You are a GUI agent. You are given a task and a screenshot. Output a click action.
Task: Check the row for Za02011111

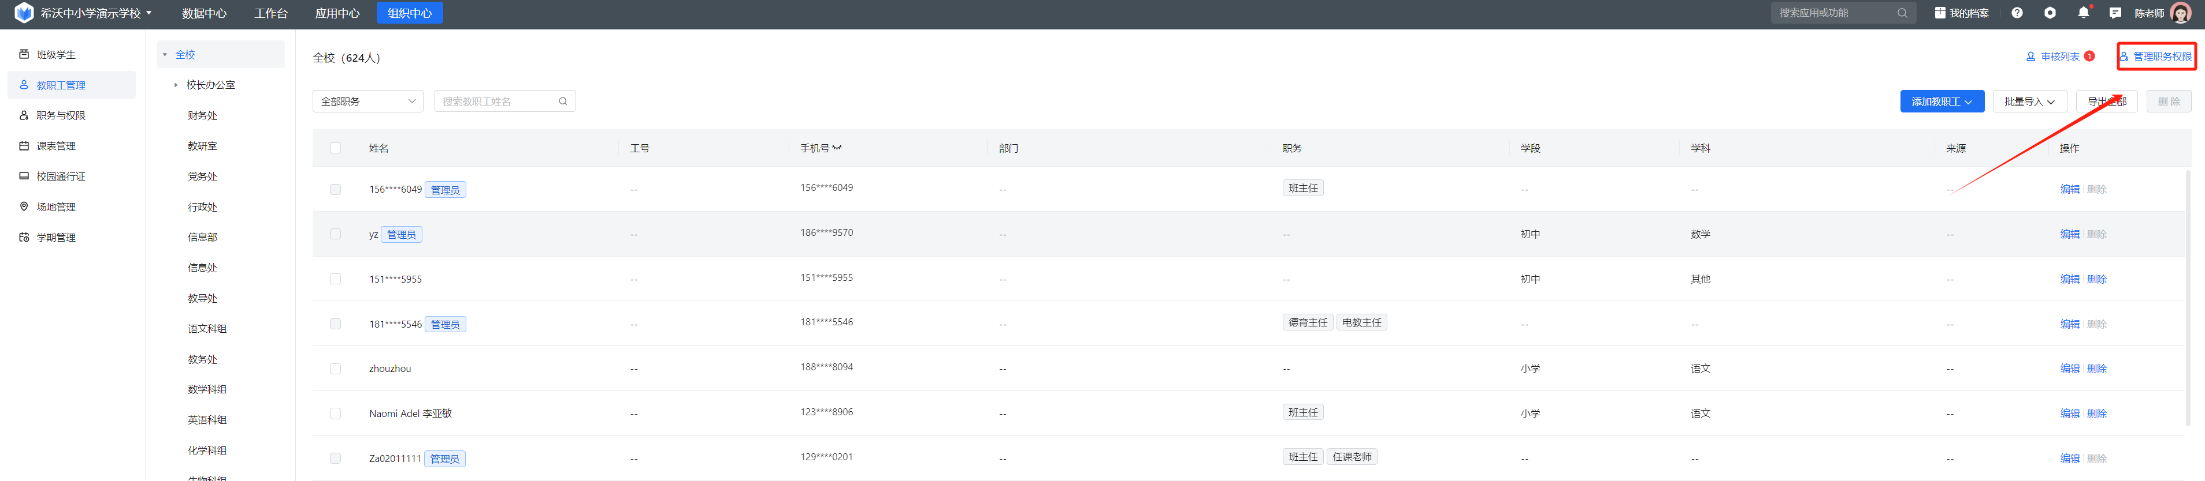click(x=335, y=458)
